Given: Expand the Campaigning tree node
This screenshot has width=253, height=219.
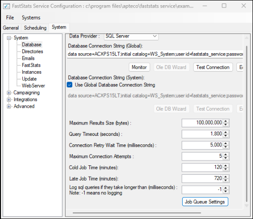Looking at the screenshot, I should (x=9, y=93).
